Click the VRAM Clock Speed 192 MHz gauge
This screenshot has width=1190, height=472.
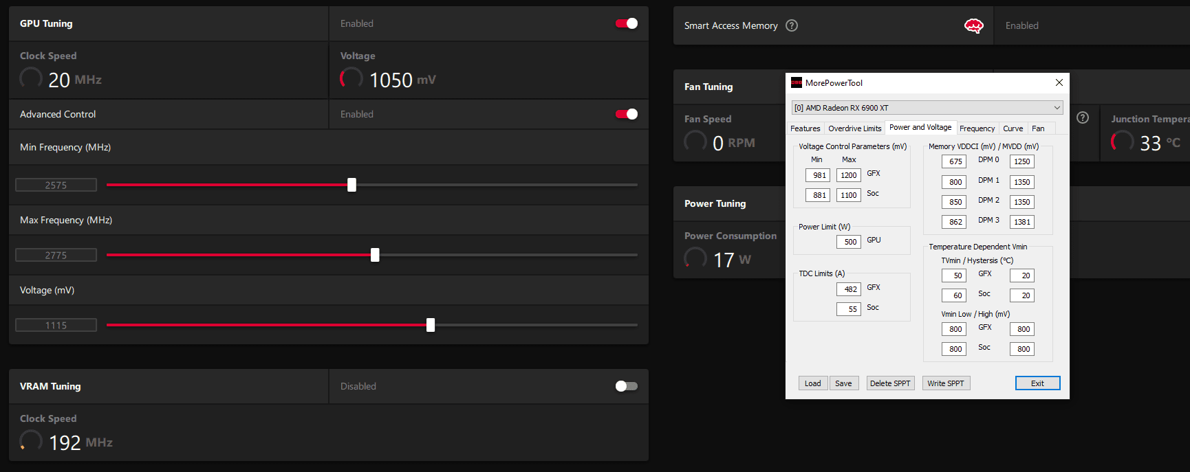[x=31, y=441]
